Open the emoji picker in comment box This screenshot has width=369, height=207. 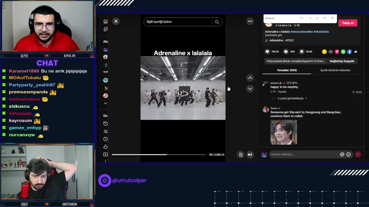point(348,154)
